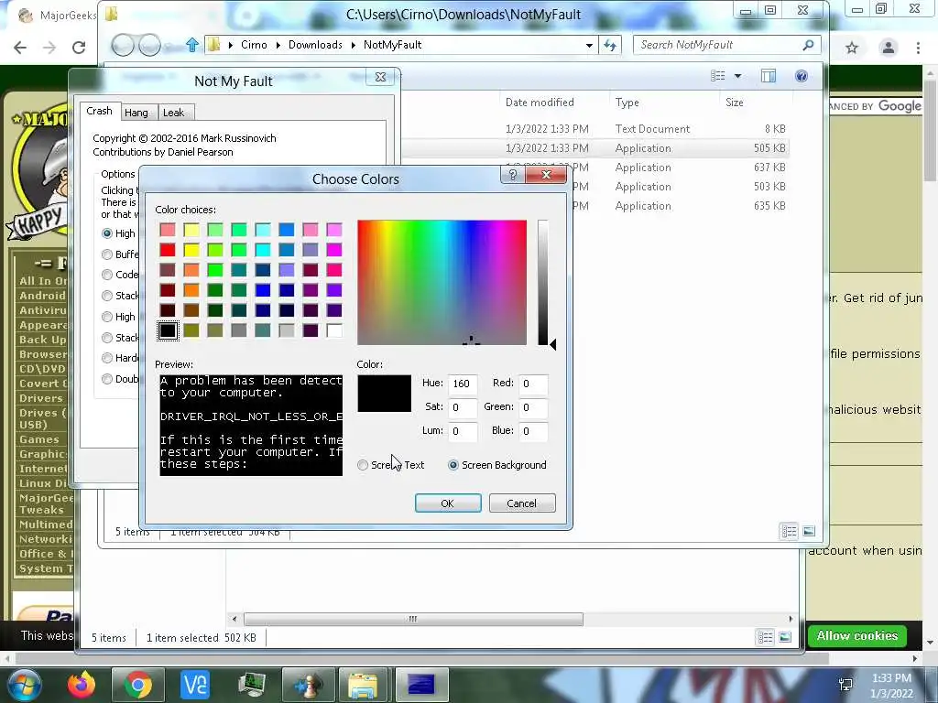The image size is (938, 703).
Task: Open the address bar history dropdown arrow
Action: 589,45
